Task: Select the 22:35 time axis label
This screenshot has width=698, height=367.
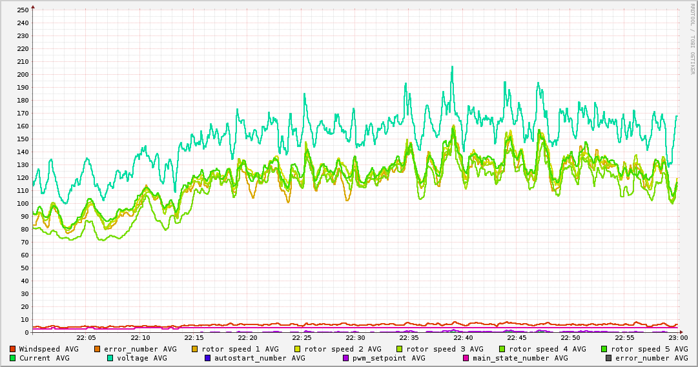Action: tap(409, 338)
